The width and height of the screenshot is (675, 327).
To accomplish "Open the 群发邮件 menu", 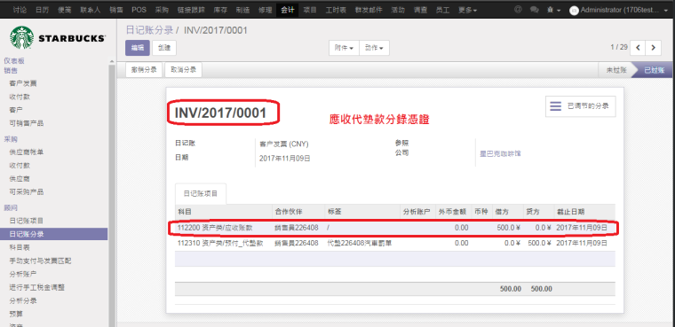I will [369, 10].
